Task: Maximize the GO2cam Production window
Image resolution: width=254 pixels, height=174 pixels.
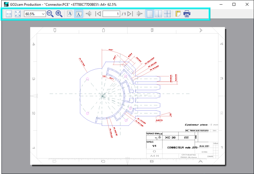Action: [x=234, y=5]
